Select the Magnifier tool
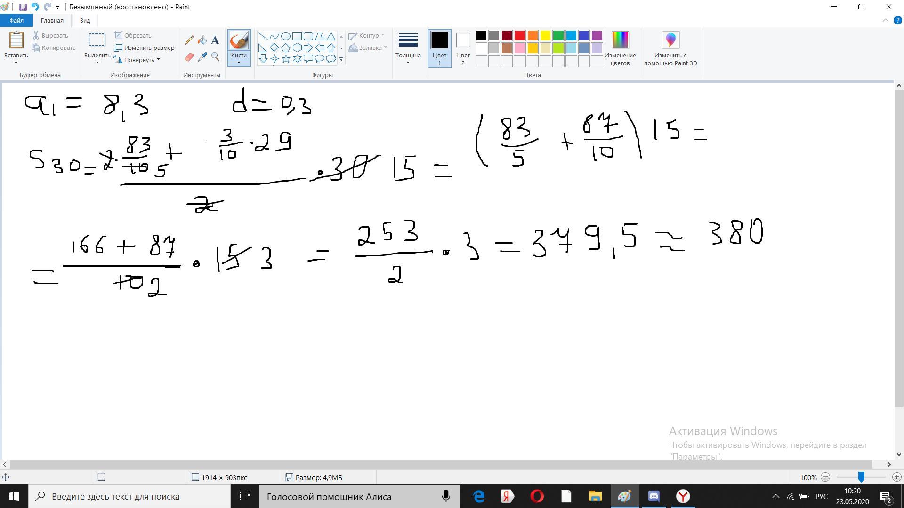This screenshot has height=508, width=904. click(x=215, y=57)
